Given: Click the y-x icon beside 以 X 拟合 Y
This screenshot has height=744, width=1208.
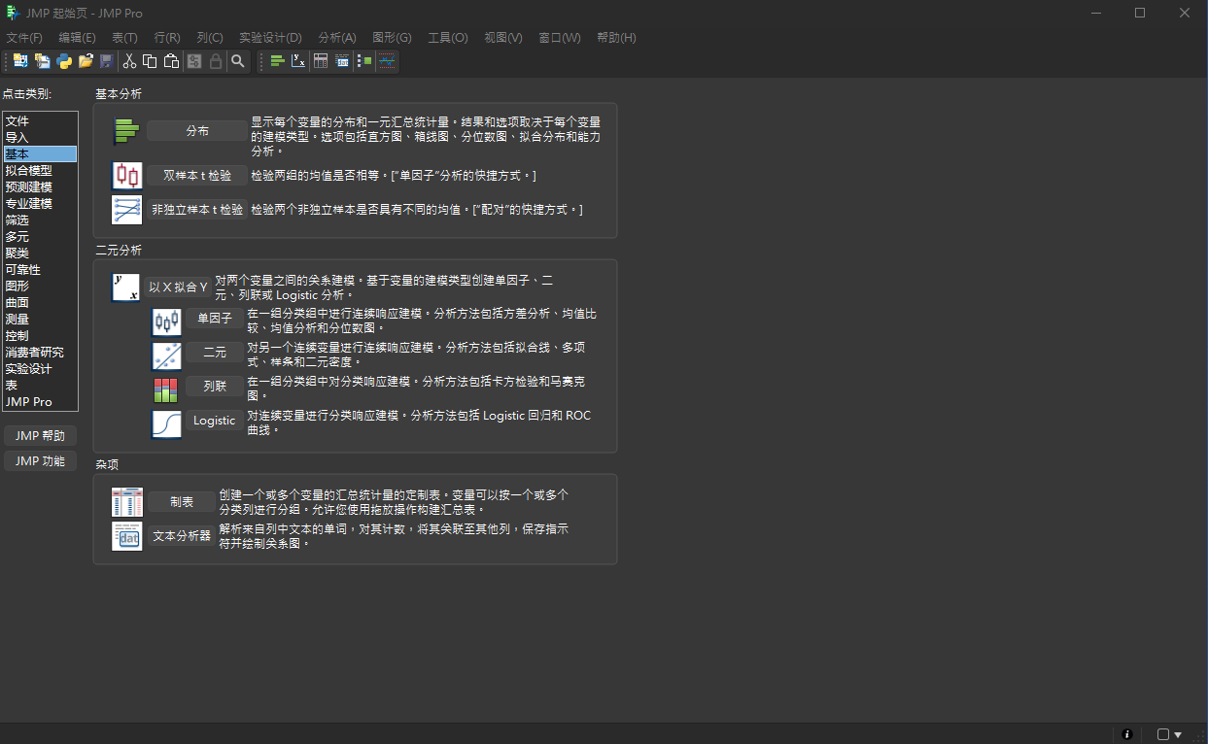Looking at the screenshot, I should [125, 287].
